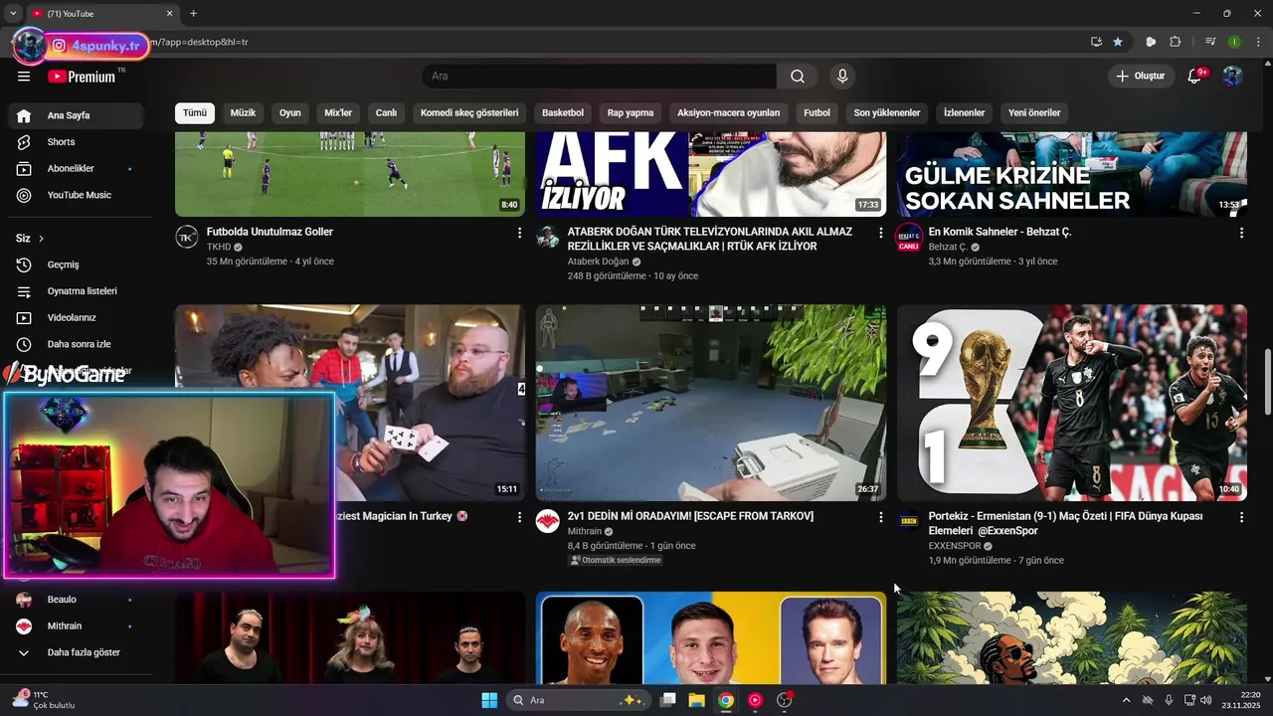Image resolution: width=1273 pixels, height=716 pixels.
Task: Open the Beaulo subscription channel
Action: pyautogui.click(x=77, y=600)
